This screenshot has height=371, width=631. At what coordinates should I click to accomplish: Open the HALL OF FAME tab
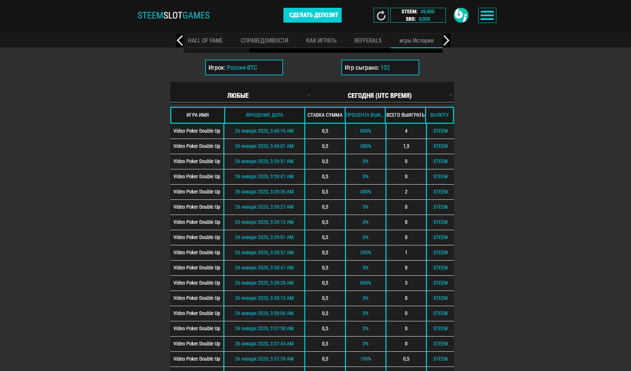click(205, 41)
